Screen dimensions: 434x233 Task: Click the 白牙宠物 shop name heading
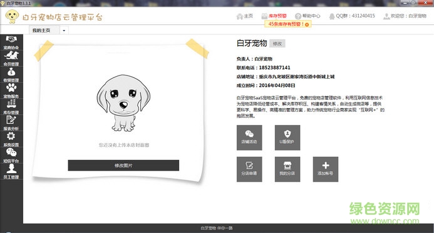[252, 43]
